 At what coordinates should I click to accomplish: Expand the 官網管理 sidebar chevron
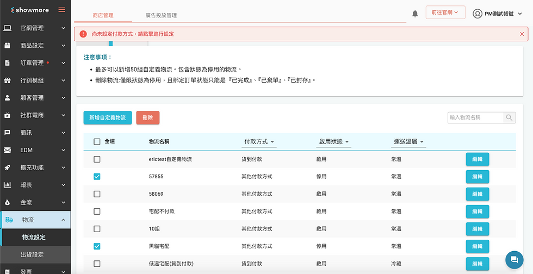click(64, 28)
